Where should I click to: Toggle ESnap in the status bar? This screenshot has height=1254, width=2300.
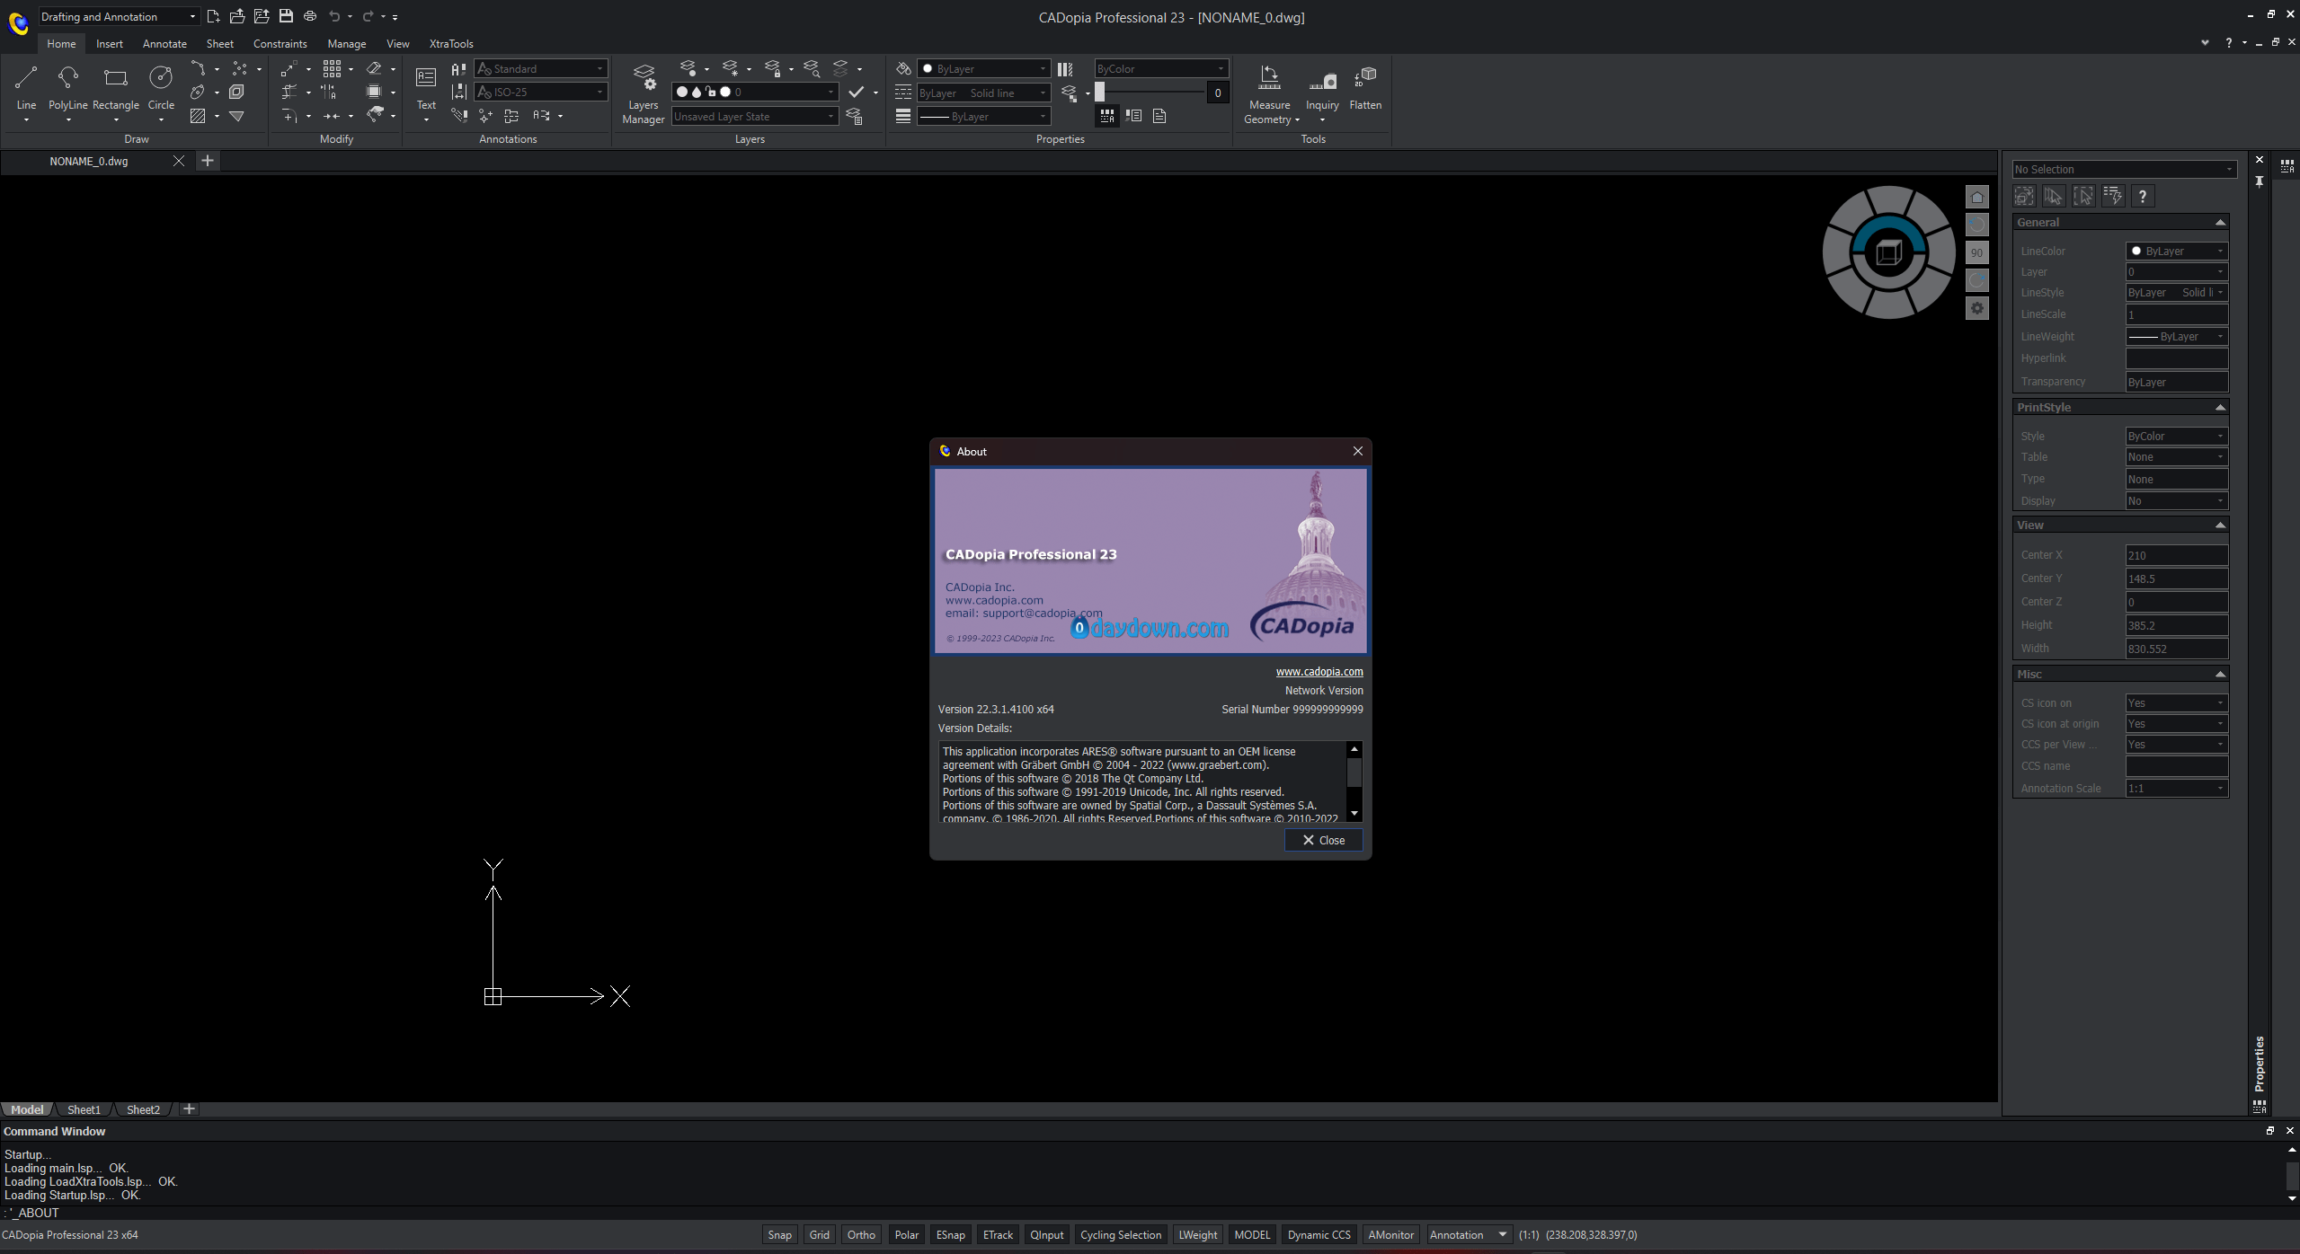pos(950,1234)
